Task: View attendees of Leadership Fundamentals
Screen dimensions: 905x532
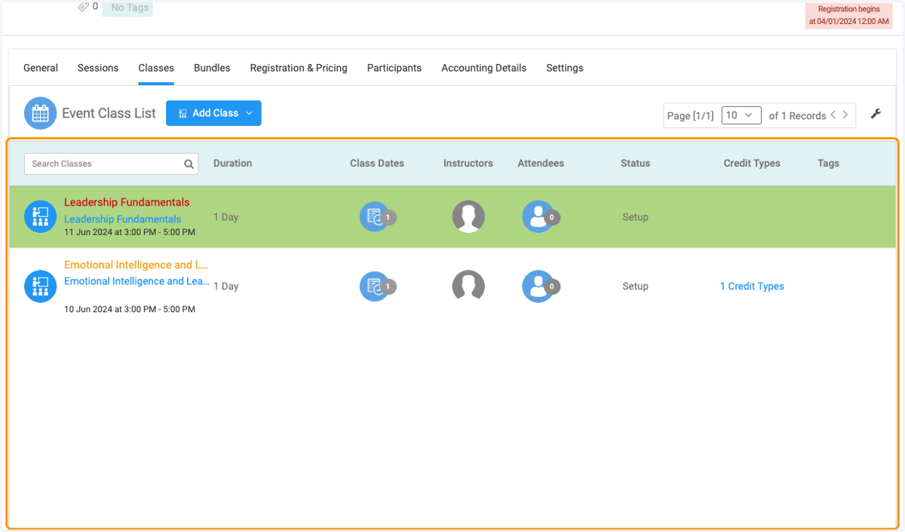Action: tap(540, 217)
